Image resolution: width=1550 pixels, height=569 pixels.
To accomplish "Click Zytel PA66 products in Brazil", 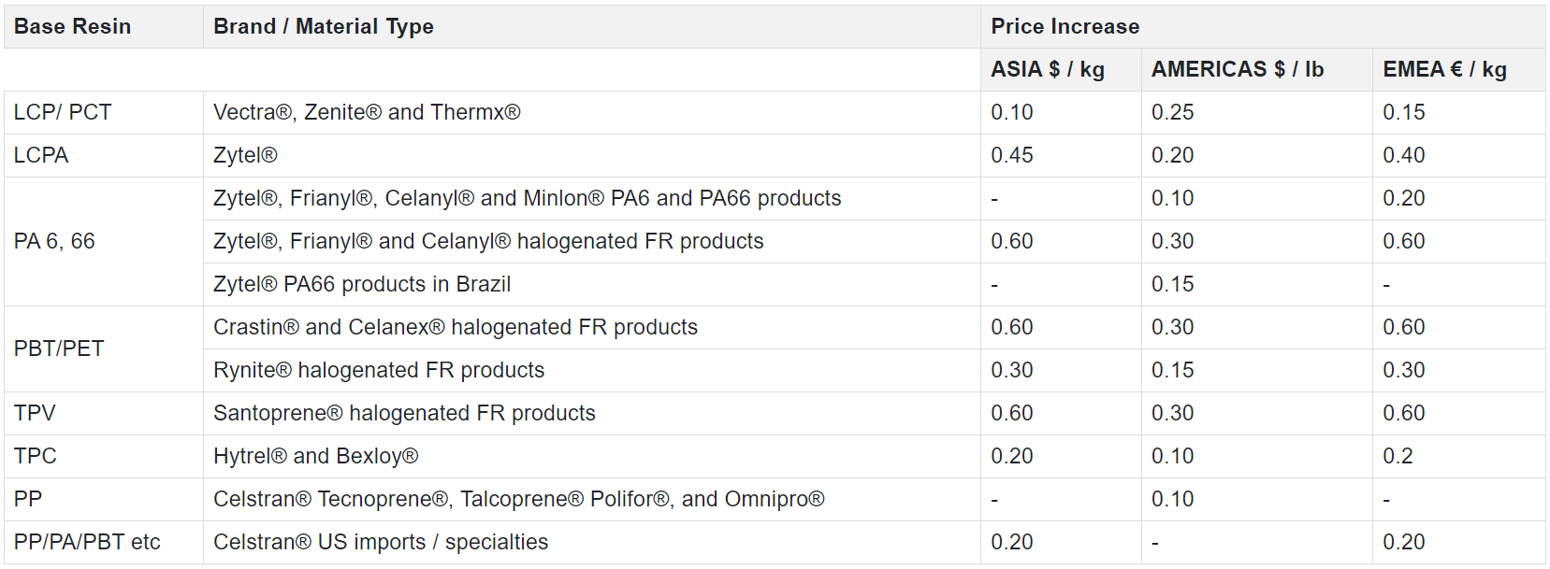I will (361, 284).
